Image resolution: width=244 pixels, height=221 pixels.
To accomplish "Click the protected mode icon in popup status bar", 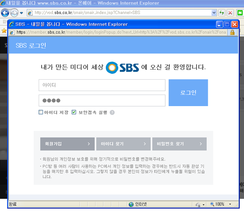I will click(198, 205).
